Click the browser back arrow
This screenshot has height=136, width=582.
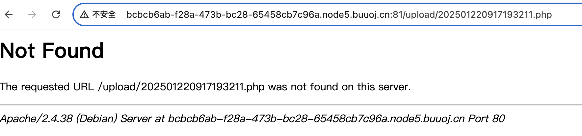pyautogui.click(x=9, y=14)
